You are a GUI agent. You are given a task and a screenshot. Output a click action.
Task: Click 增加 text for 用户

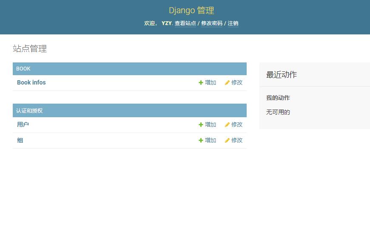(211, 124)
